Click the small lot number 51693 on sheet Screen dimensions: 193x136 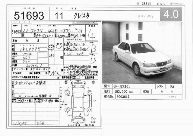(x=16, y=32)
